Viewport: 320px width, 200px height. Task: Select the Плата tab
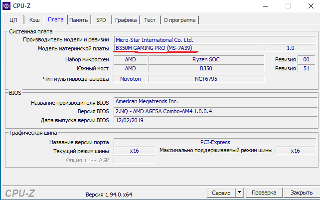click(56, 19)
